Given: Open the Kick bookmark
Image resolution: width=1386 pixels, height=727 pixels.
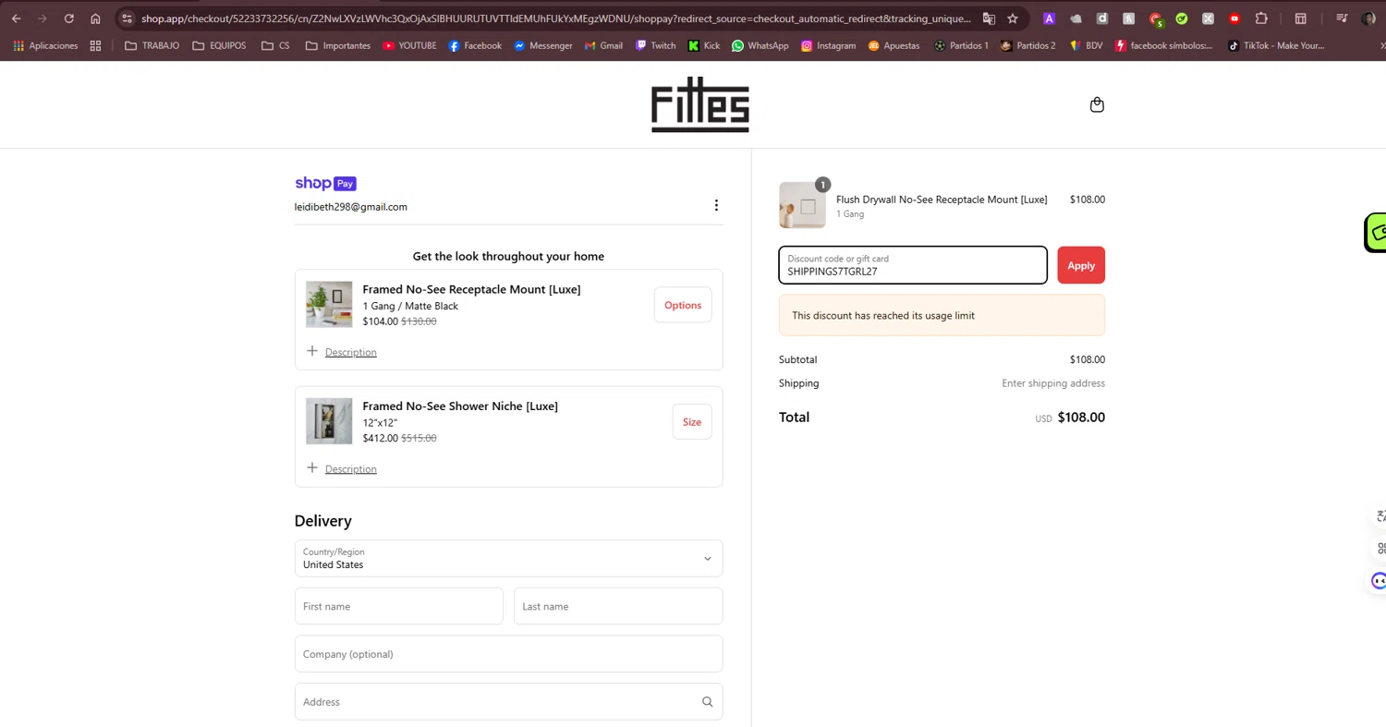Looking at the screenshot, I should coord(704,45).
